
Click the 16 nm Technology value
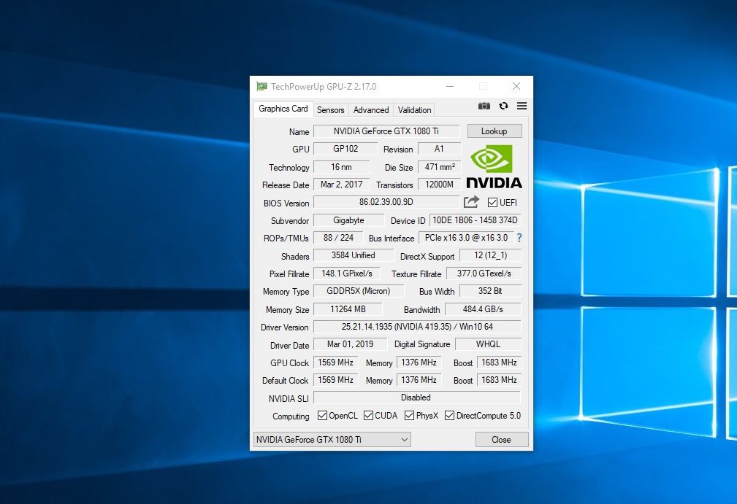pos(342,167)
